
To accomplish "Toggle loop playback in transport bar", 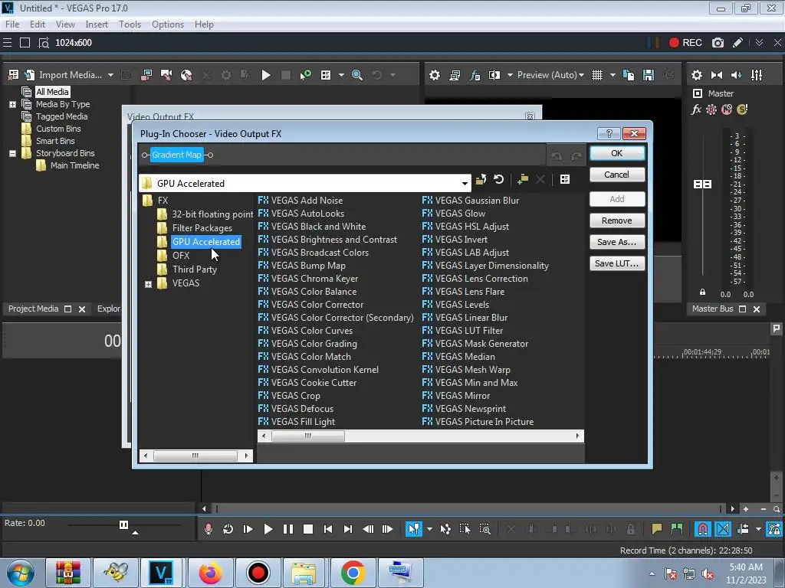I will pyautogui.click(x=228, y=529).
